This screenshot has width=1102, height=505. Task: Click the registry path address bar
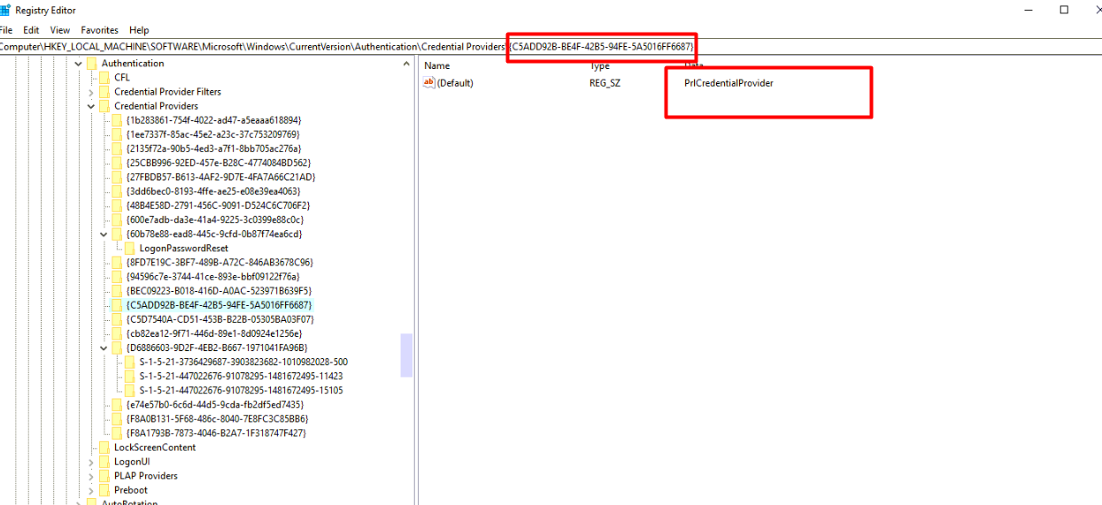coord(266,46)
